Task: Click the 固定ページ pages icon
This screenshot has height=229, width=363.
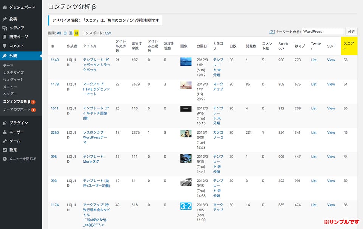Action: (x=5, y=37)
